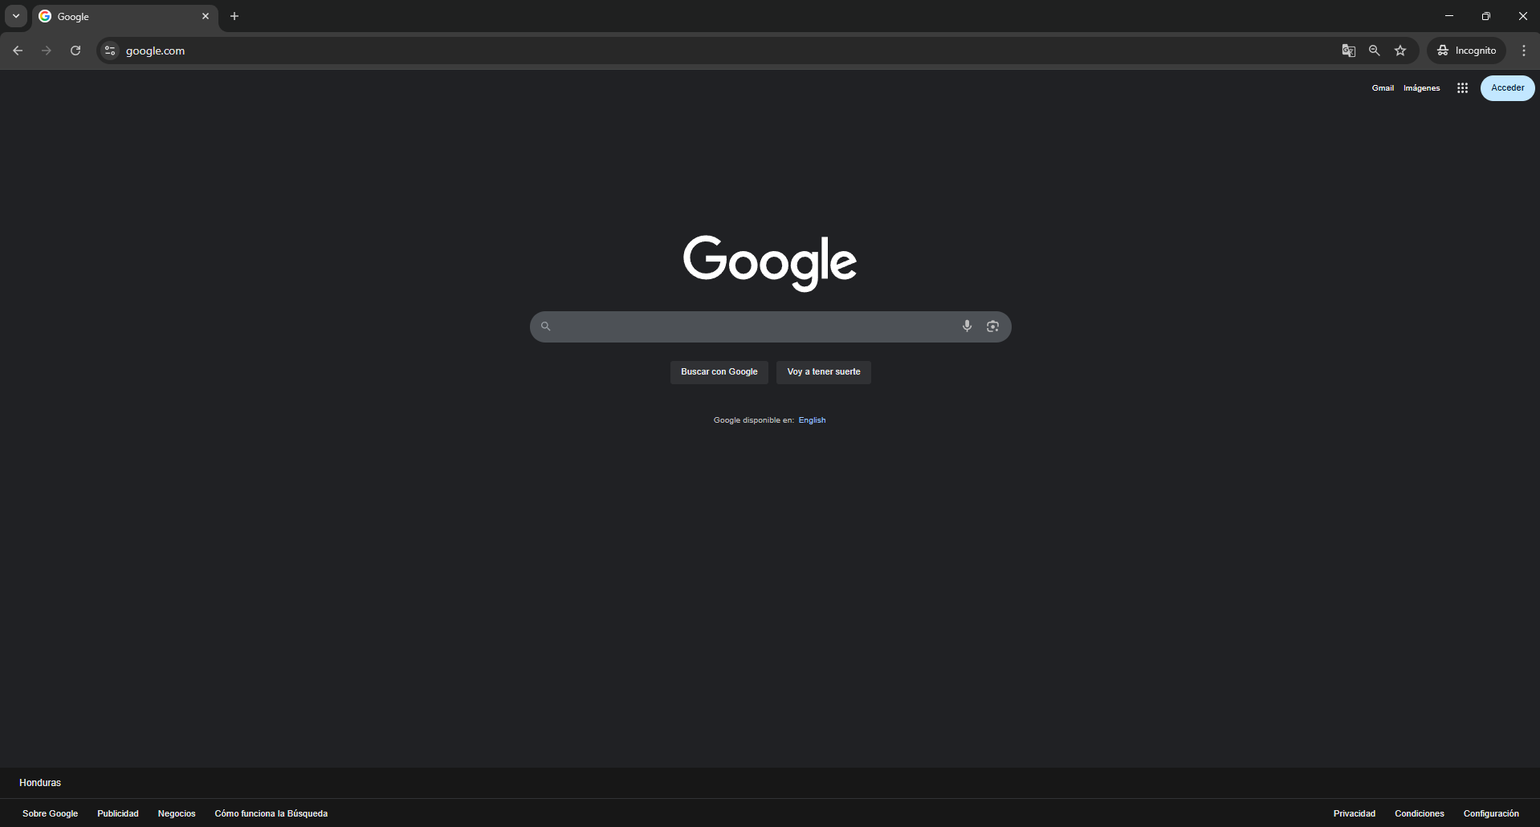The height and width of the screenshot is (827, 1540).
Task: Bookmark this page with the star icon
Action: click(x=1400, y=51)
